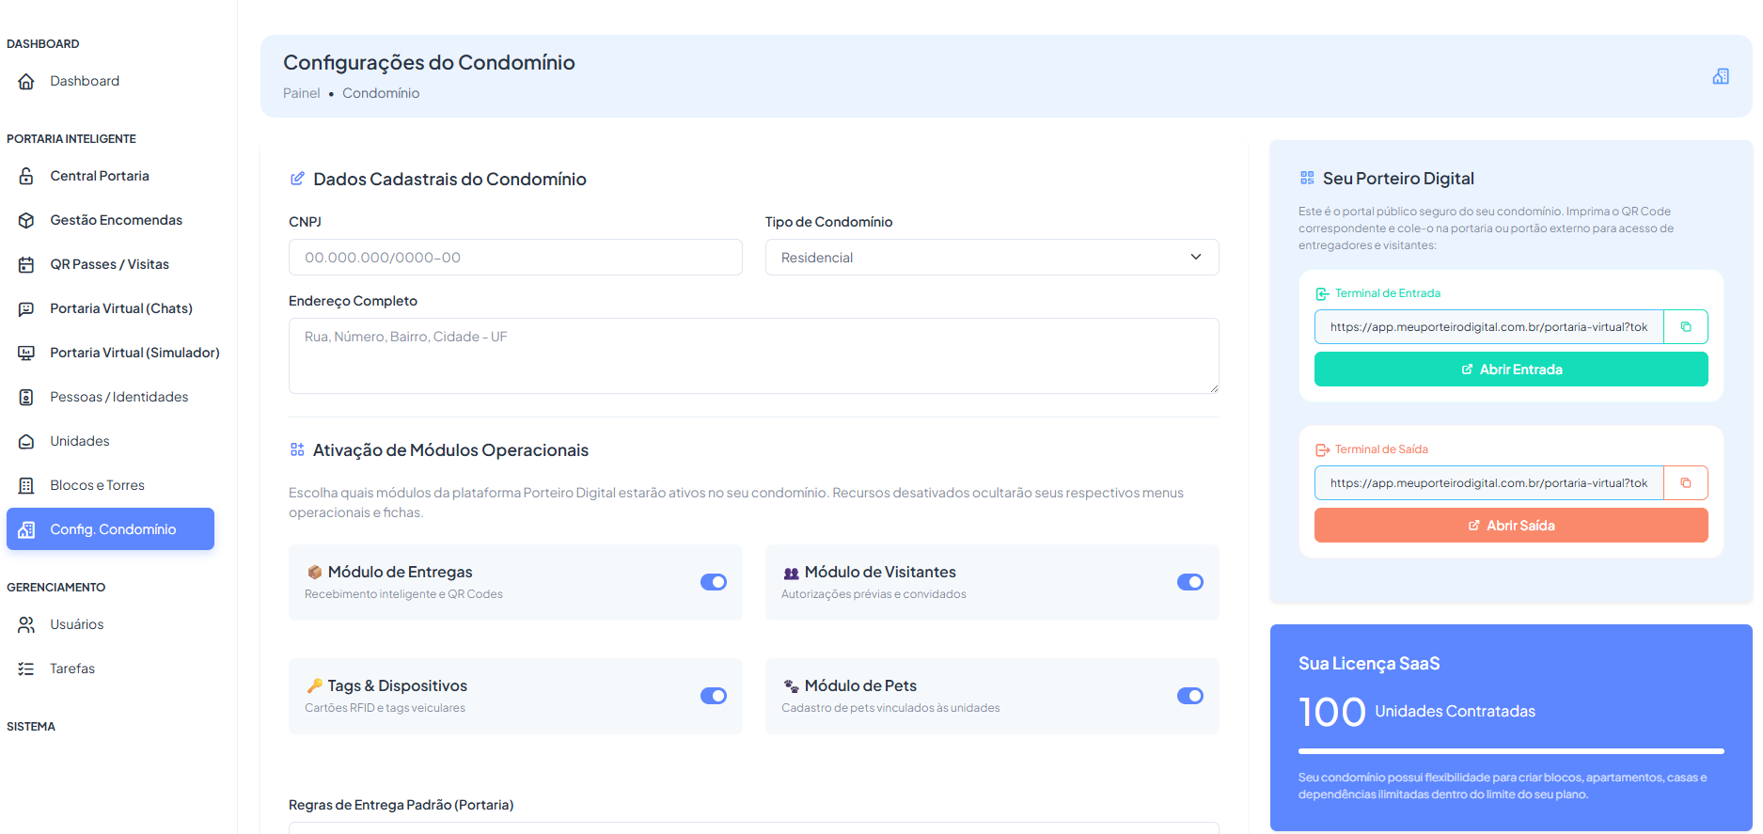The width and height of the screenshot is (1763, 834).
Task: Click the Terminal de Saída logout icon
Action: 1322,449
